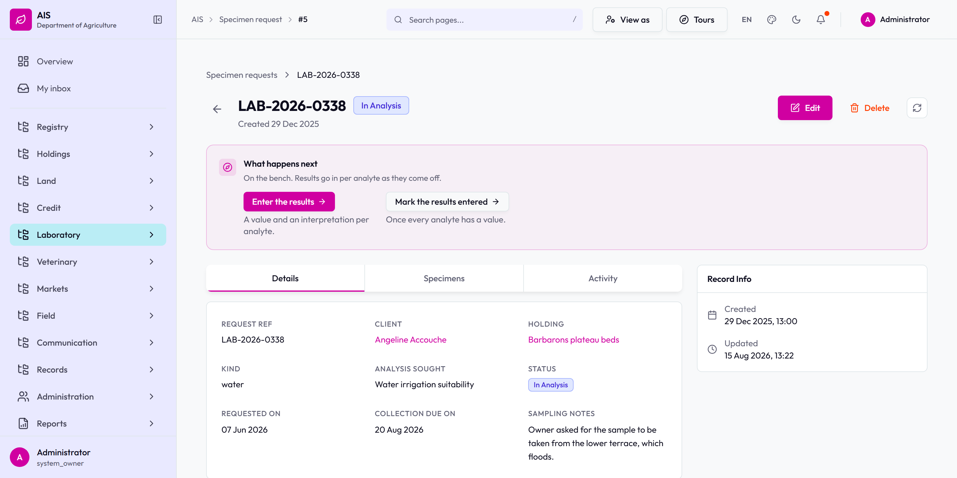The image size is (957, 478).
Task: Open My inbox tray icon
Action: (23, 88)
